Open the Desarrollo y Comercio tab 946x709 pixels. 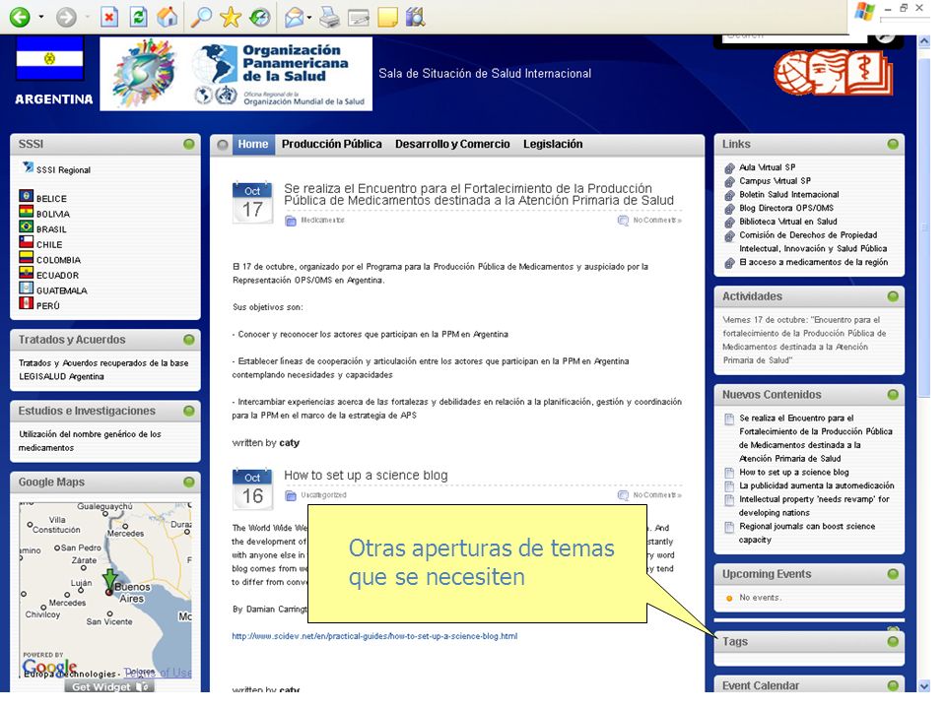pyautogui.click(x=452, y=144)
